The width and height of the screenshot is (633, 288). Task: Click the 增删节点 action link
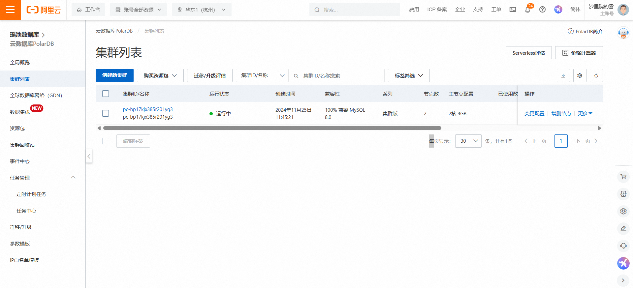(561, 113)
